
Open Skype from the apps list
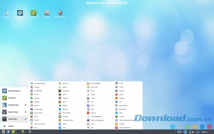121,113
